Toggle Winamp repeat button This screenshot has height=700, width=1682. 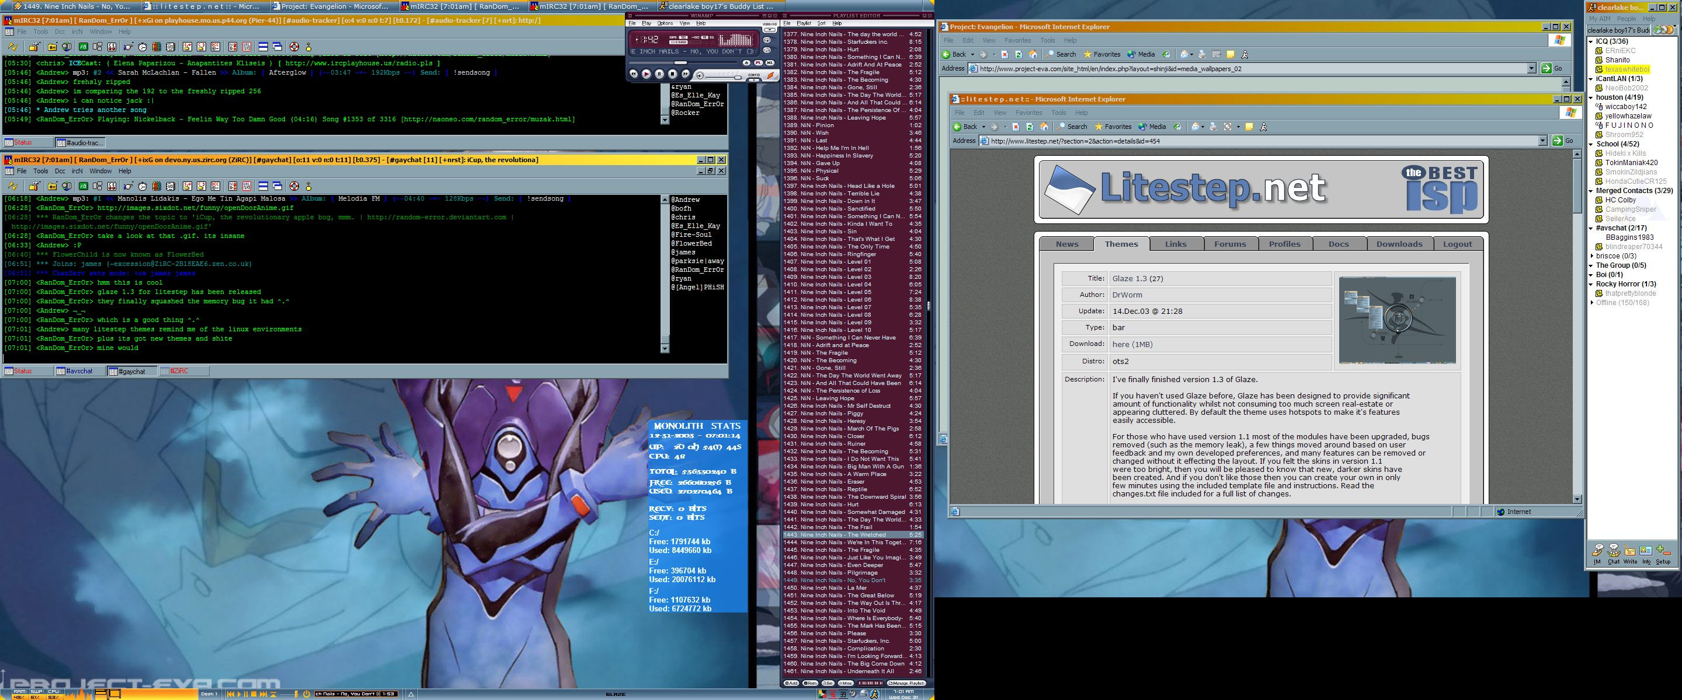pos(767,40)
